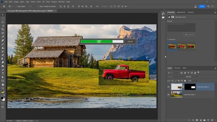Toggle lock position in Layers panel
This screenshot has height=122, width=217.
[x=179, y=81]
